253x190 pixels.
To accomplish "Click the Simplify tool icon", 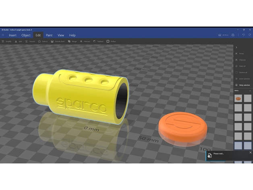I will [x=3, y=41].
